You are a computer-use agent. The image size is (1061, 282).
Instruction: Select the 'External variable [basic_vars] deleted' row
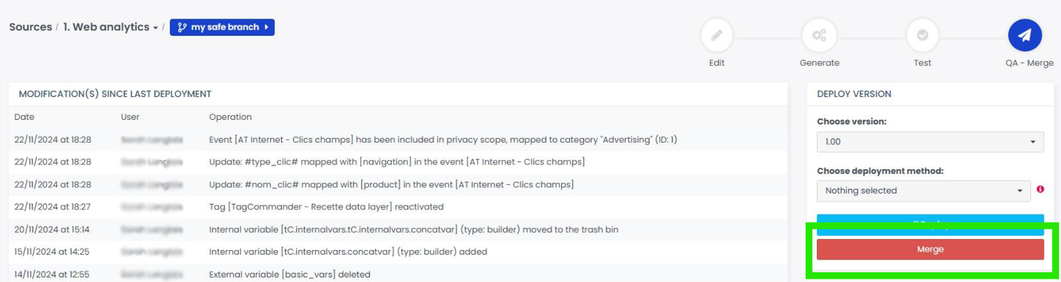coord(290,275)
